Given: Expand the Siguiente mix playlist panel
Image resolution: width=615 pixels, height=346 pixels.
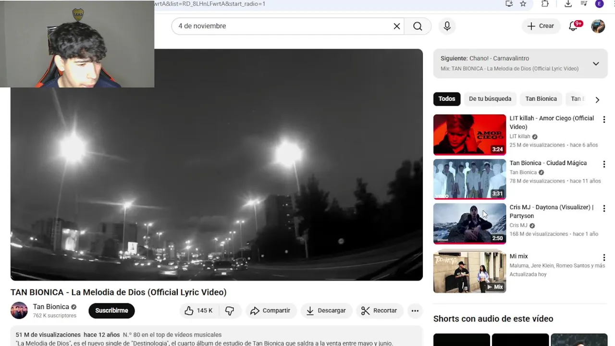Looking at the screenshot, I should pyautogui.click(x=596, y=63).
